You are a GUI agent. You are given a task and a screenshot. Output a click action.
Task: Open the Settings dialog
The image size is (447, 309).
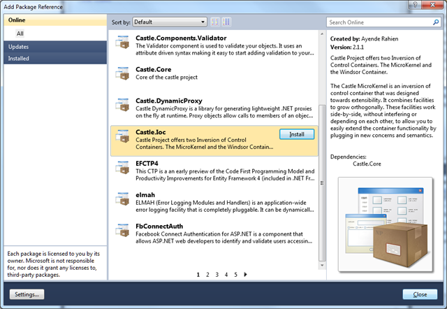pos(27,294)
